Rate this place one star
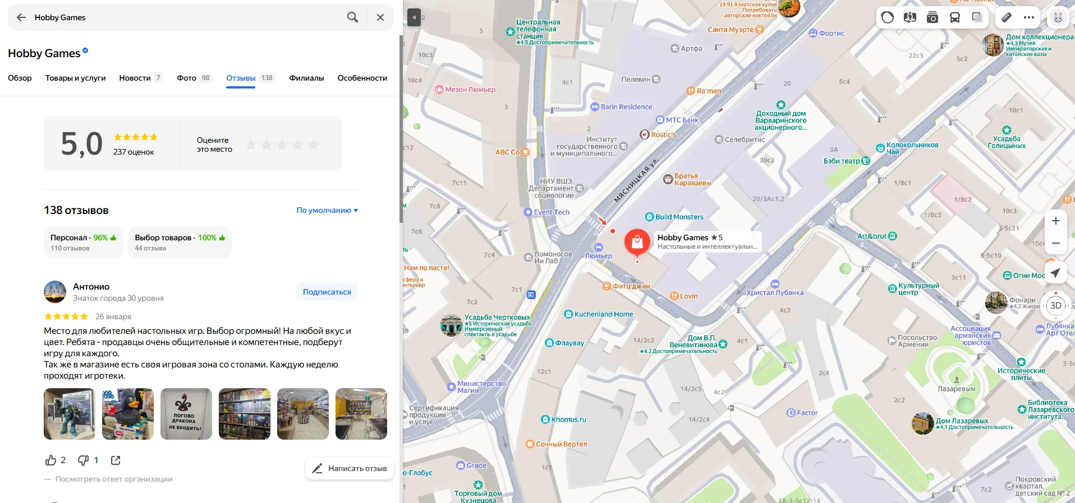The width and height of the screenshot is (1075, 503). click(x=251, y=145)
